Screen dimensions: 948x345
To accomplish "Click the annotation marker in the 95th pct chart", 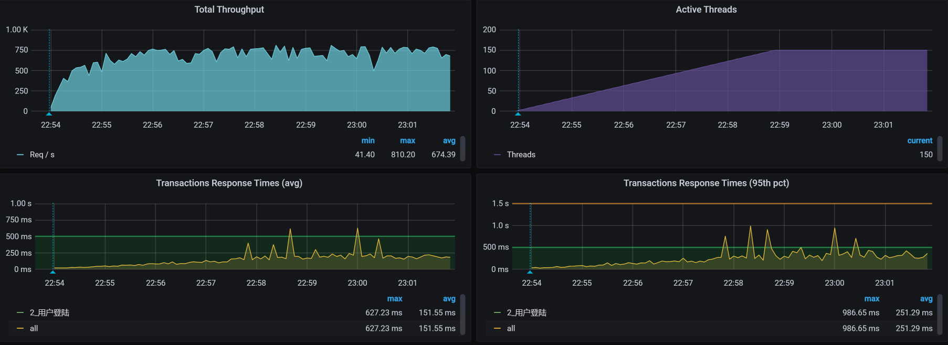I will 530,271.
